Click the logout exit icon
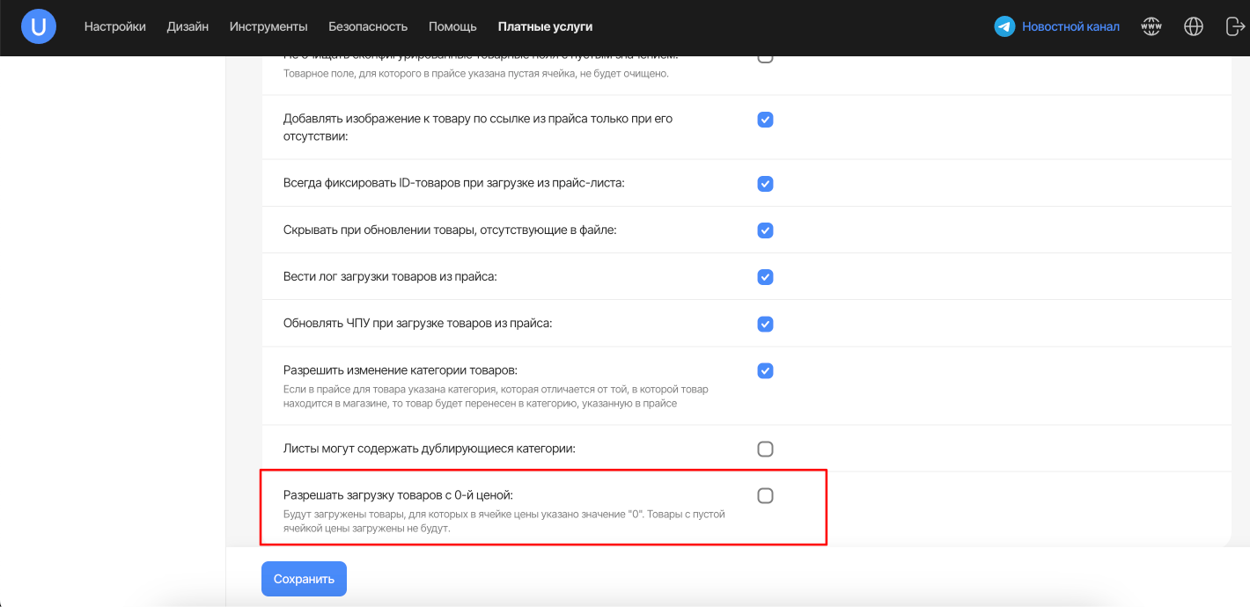The width and height of the screenshot is (1250, 607). (x=1234, y=27)
